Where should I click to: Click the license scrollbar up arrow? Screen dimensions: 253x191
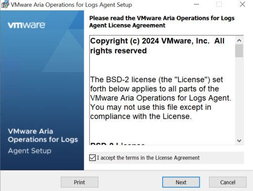239,40
